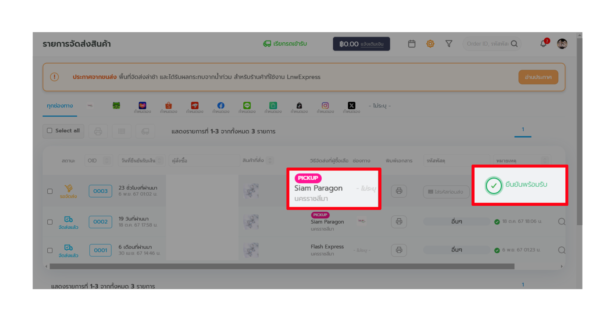Image resolution: width=615 pixels, height=321 pixels.
Task: Switch to the ทุกช่องทาง tab
Action: point(60,106)
